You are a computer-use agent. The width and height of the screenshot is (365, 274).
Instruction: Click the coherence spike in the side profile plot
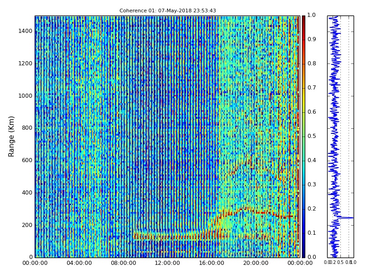tap(347, 218)
